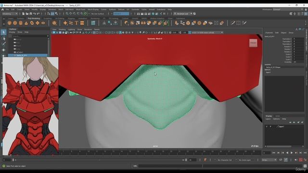
Task: Toggle layer1 visibility V box
Action: click(267, 126)
